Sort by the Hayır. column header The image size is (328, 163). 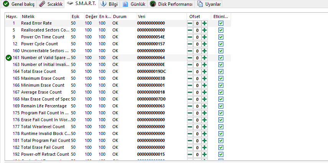[13, 16]
